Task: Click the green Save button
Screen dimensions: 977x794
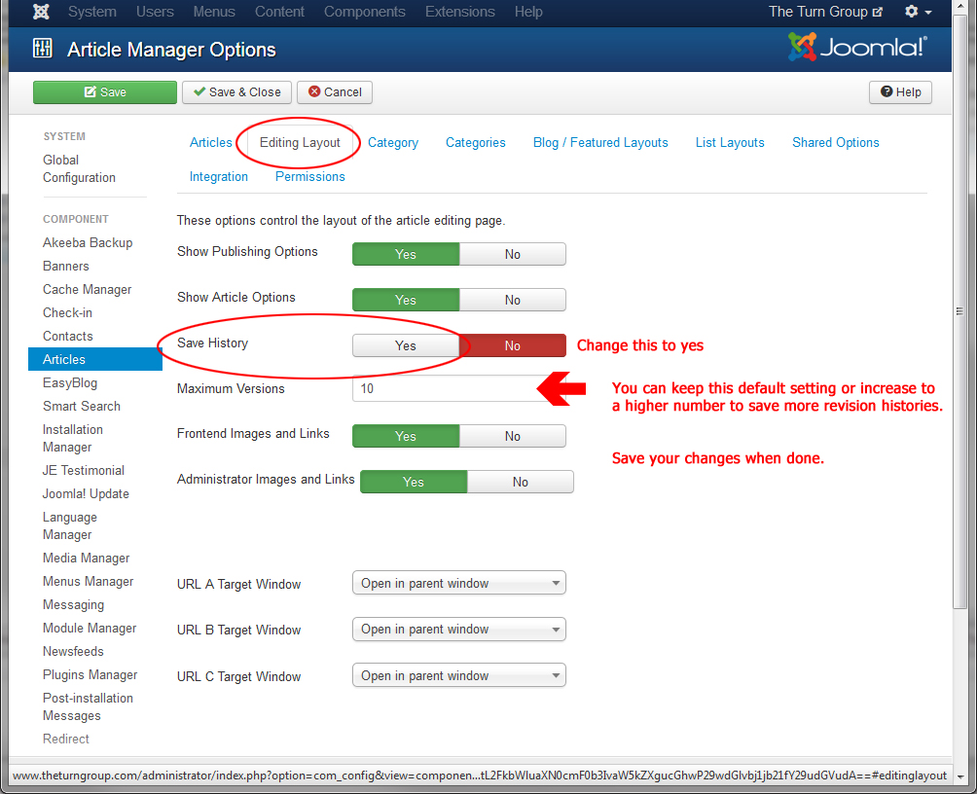Action: click(105, 92)
